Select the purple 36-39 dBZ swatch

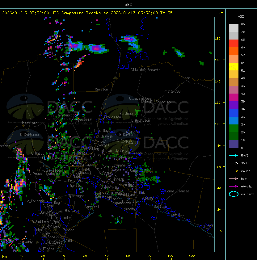pyautogui.click(x=234, y=105)
